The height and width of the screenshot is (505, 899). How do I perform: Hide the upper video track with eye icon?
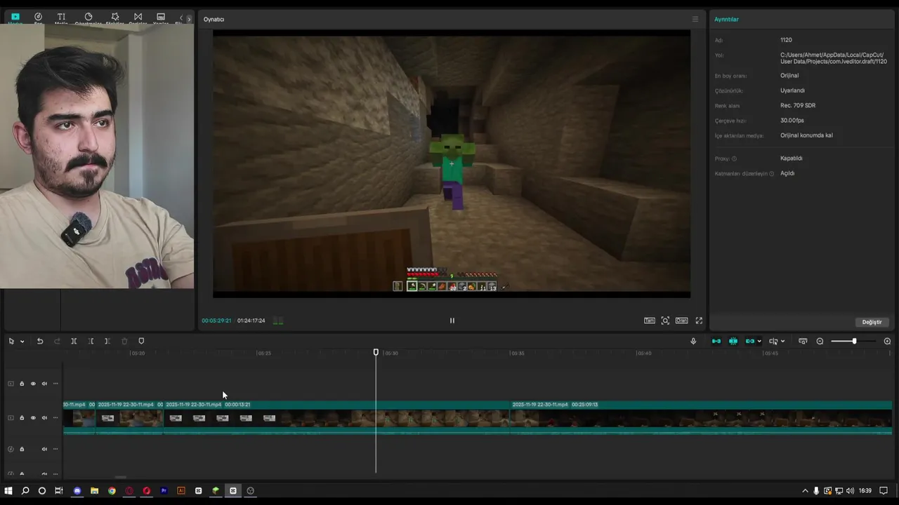point(33,384)
